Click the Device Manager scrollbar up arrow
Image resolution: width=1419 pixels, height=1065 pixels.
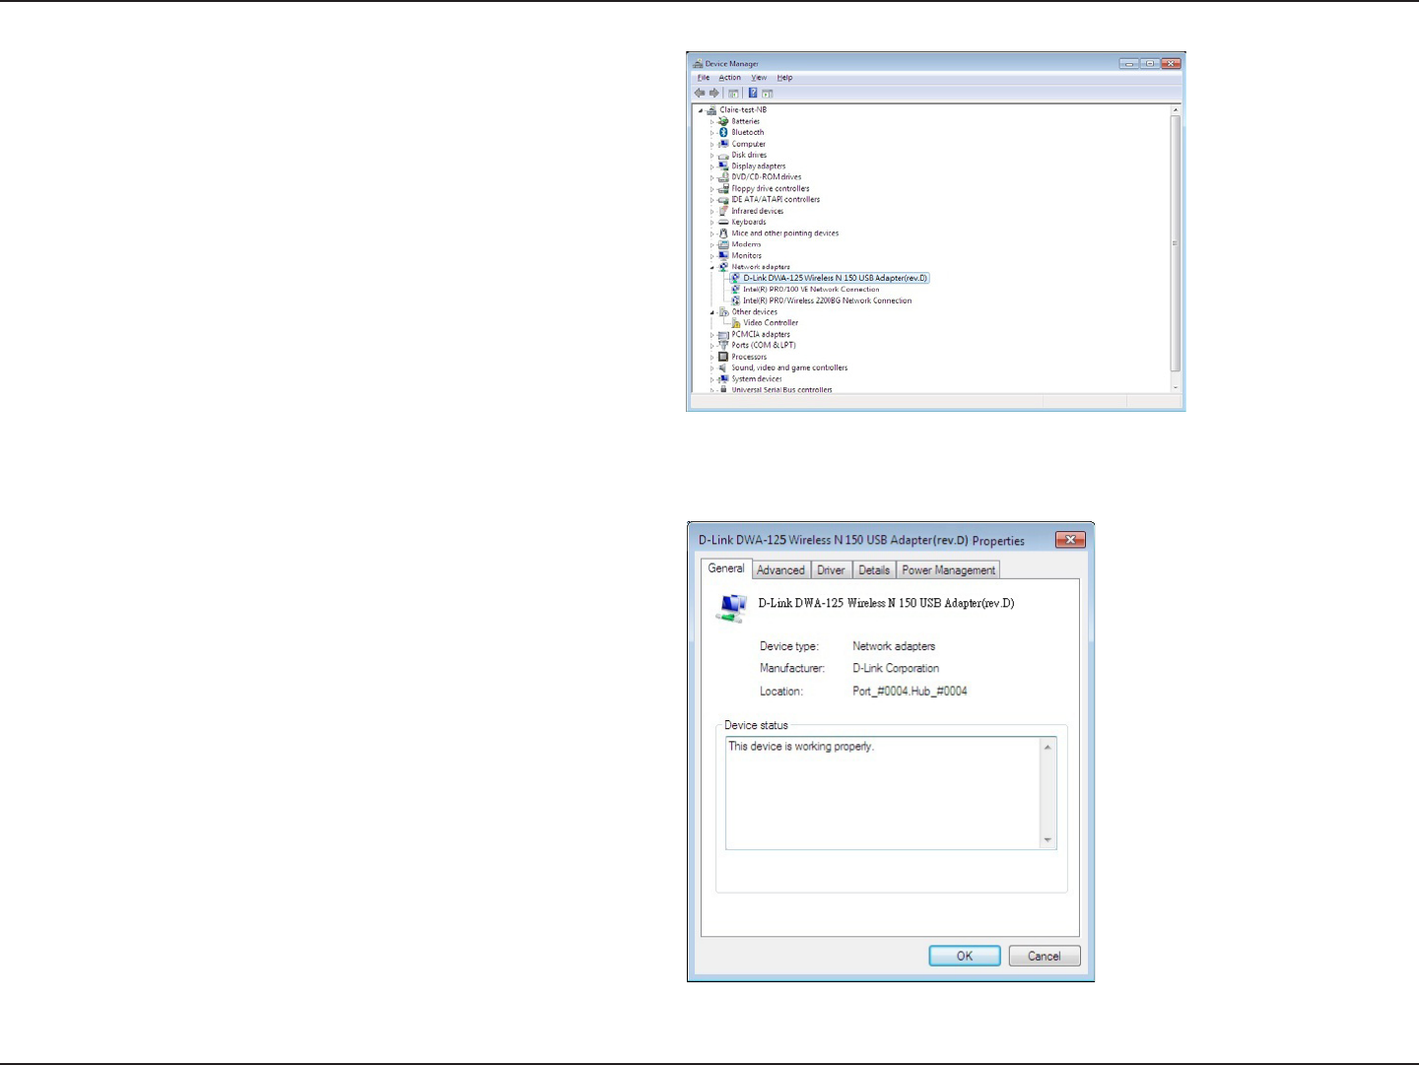[1176, 109]
